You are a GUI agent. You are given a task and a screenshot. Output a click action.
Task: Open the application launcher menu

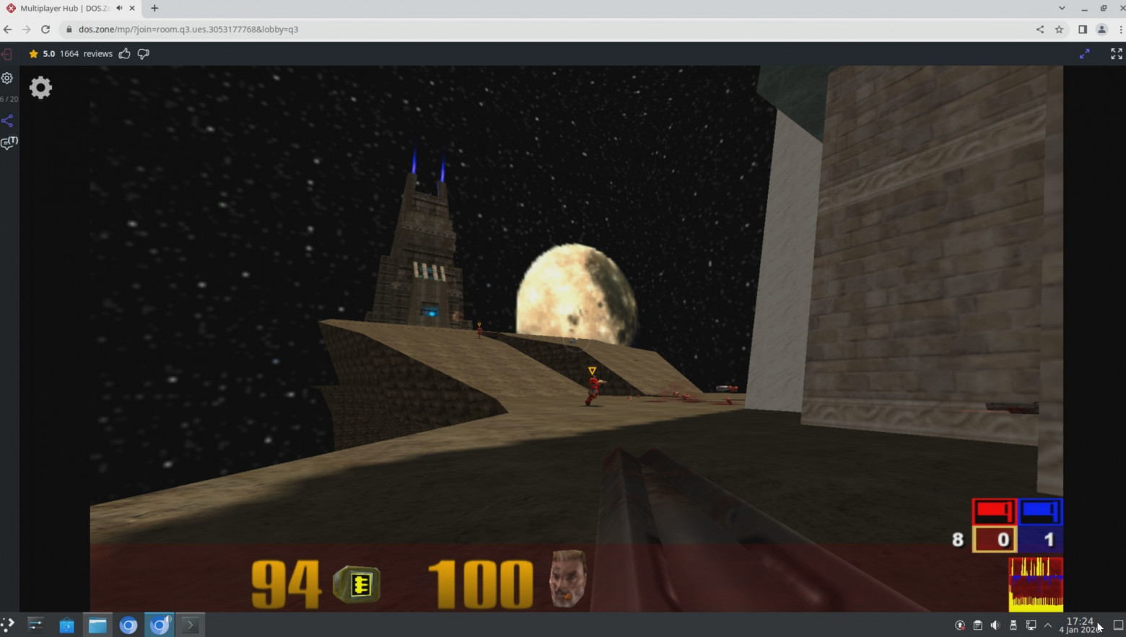click(8, 625)
